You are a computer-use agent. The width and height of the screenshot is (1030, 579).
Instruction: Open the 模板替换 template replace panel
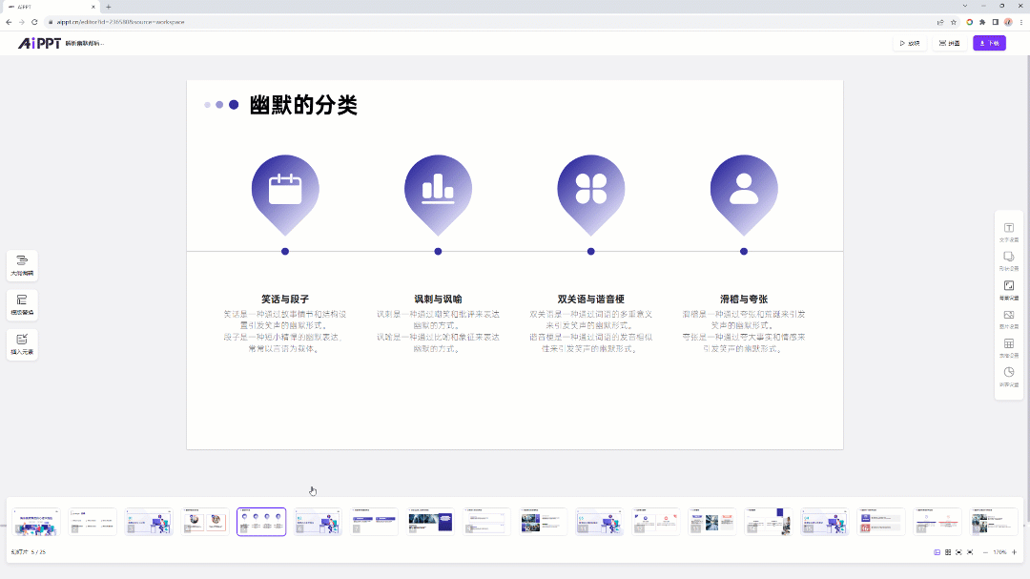click(x=21, y=304)
